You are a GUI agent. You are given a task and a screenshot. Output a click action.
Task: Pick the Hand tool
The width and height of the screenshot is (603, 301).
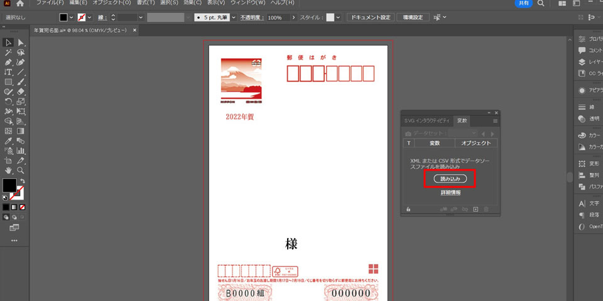click(8, 170)
